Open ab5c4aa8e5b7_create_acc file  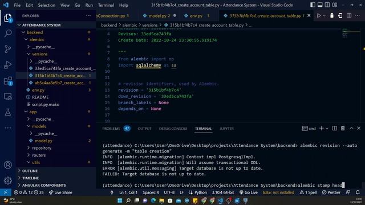[56, 83]
